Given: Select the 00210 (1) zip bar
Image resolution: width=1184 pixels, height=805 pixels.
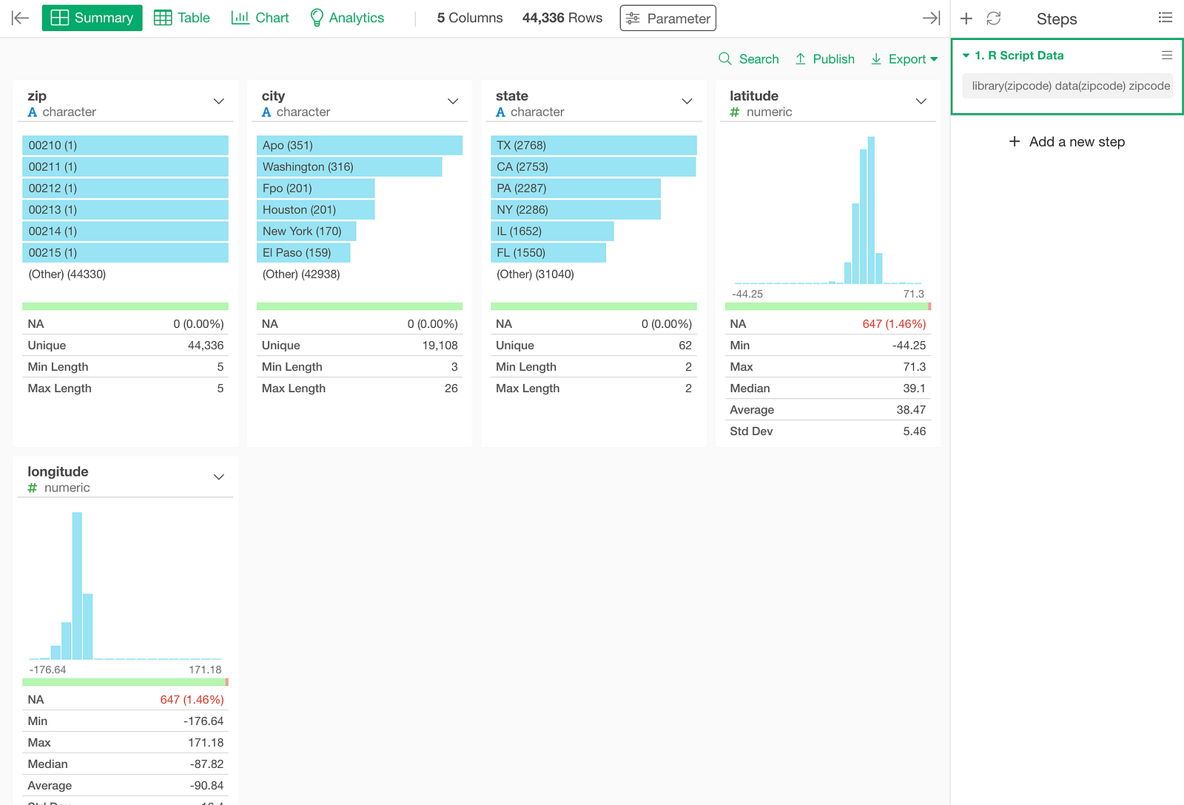Looking at the screenshot, I should (125, 145).
